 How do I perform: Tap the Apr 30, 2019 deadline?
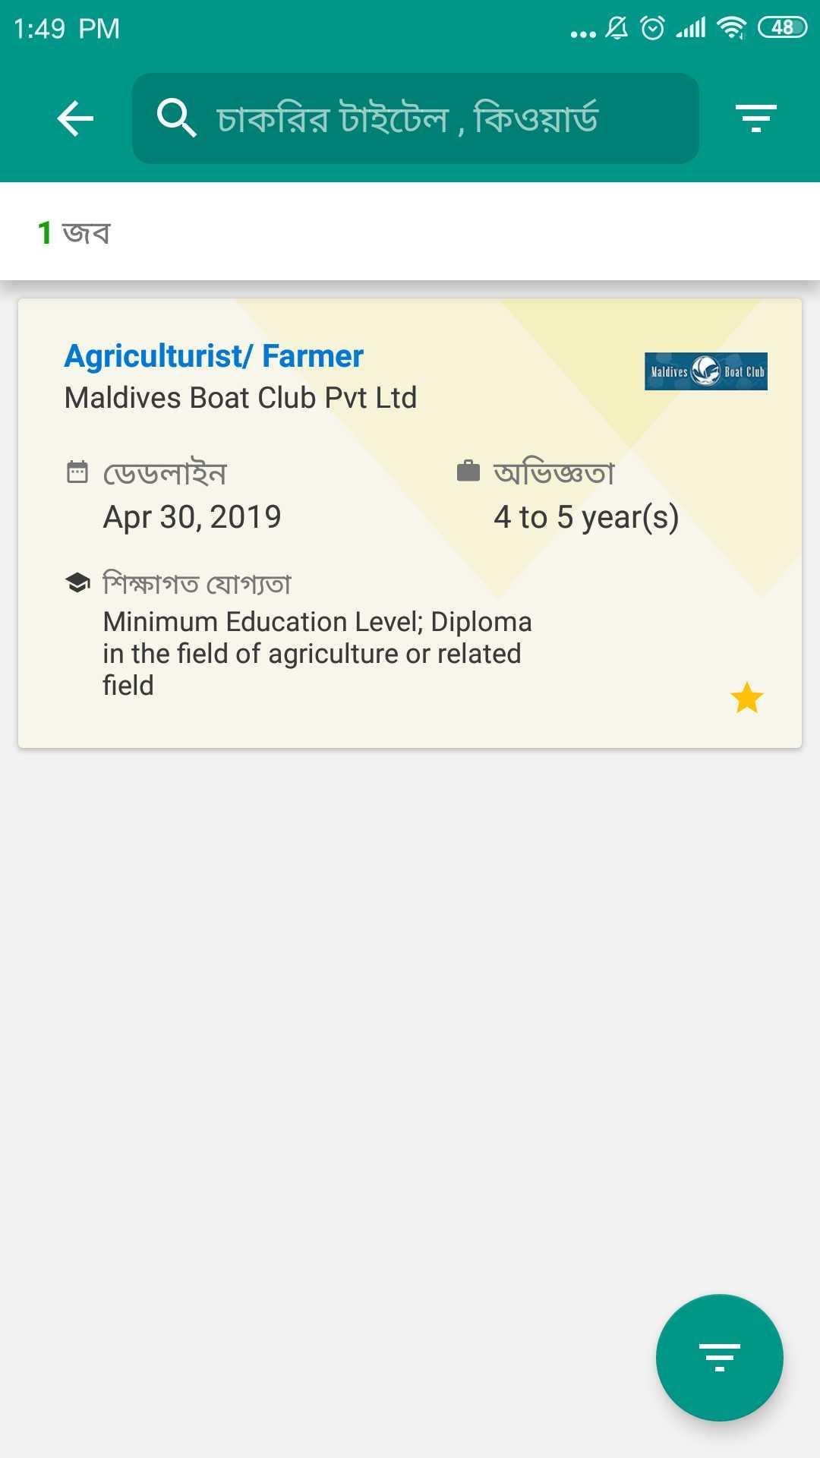pos(192,517)
